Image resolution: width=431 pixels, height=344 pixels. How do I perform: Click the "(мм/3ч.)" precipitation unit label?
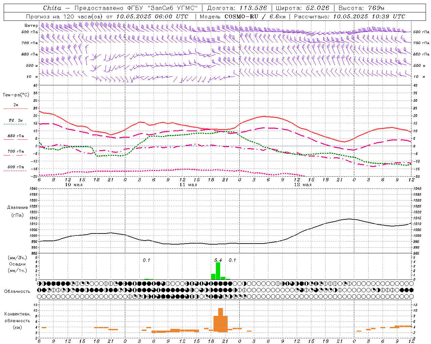[x=18, y=258]
